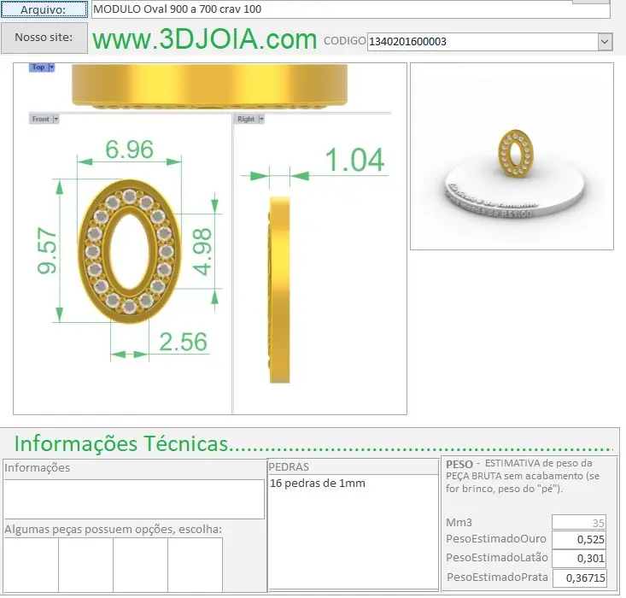Click the Informações Técnicas heading

tap(121, 444)
